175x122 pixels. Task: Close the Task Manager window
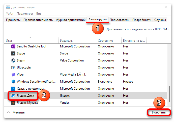(166, 7)
